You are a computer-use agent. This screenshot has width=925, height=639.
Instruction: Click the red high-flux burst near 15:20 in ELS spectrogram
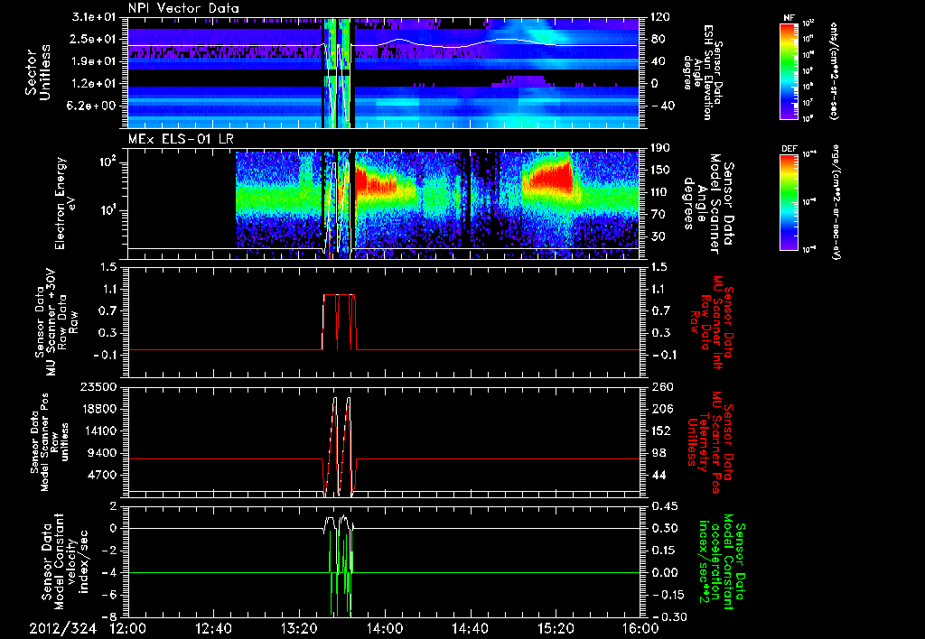coord(552,177)
